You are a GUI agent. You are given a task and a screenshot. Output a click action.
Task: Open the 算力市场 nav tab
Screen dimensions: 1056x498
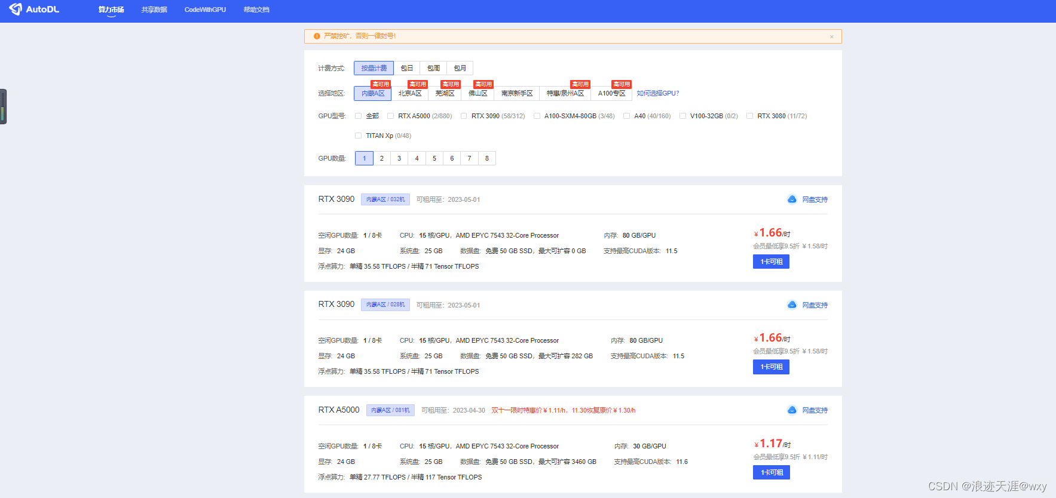click(x=111, y=10)
